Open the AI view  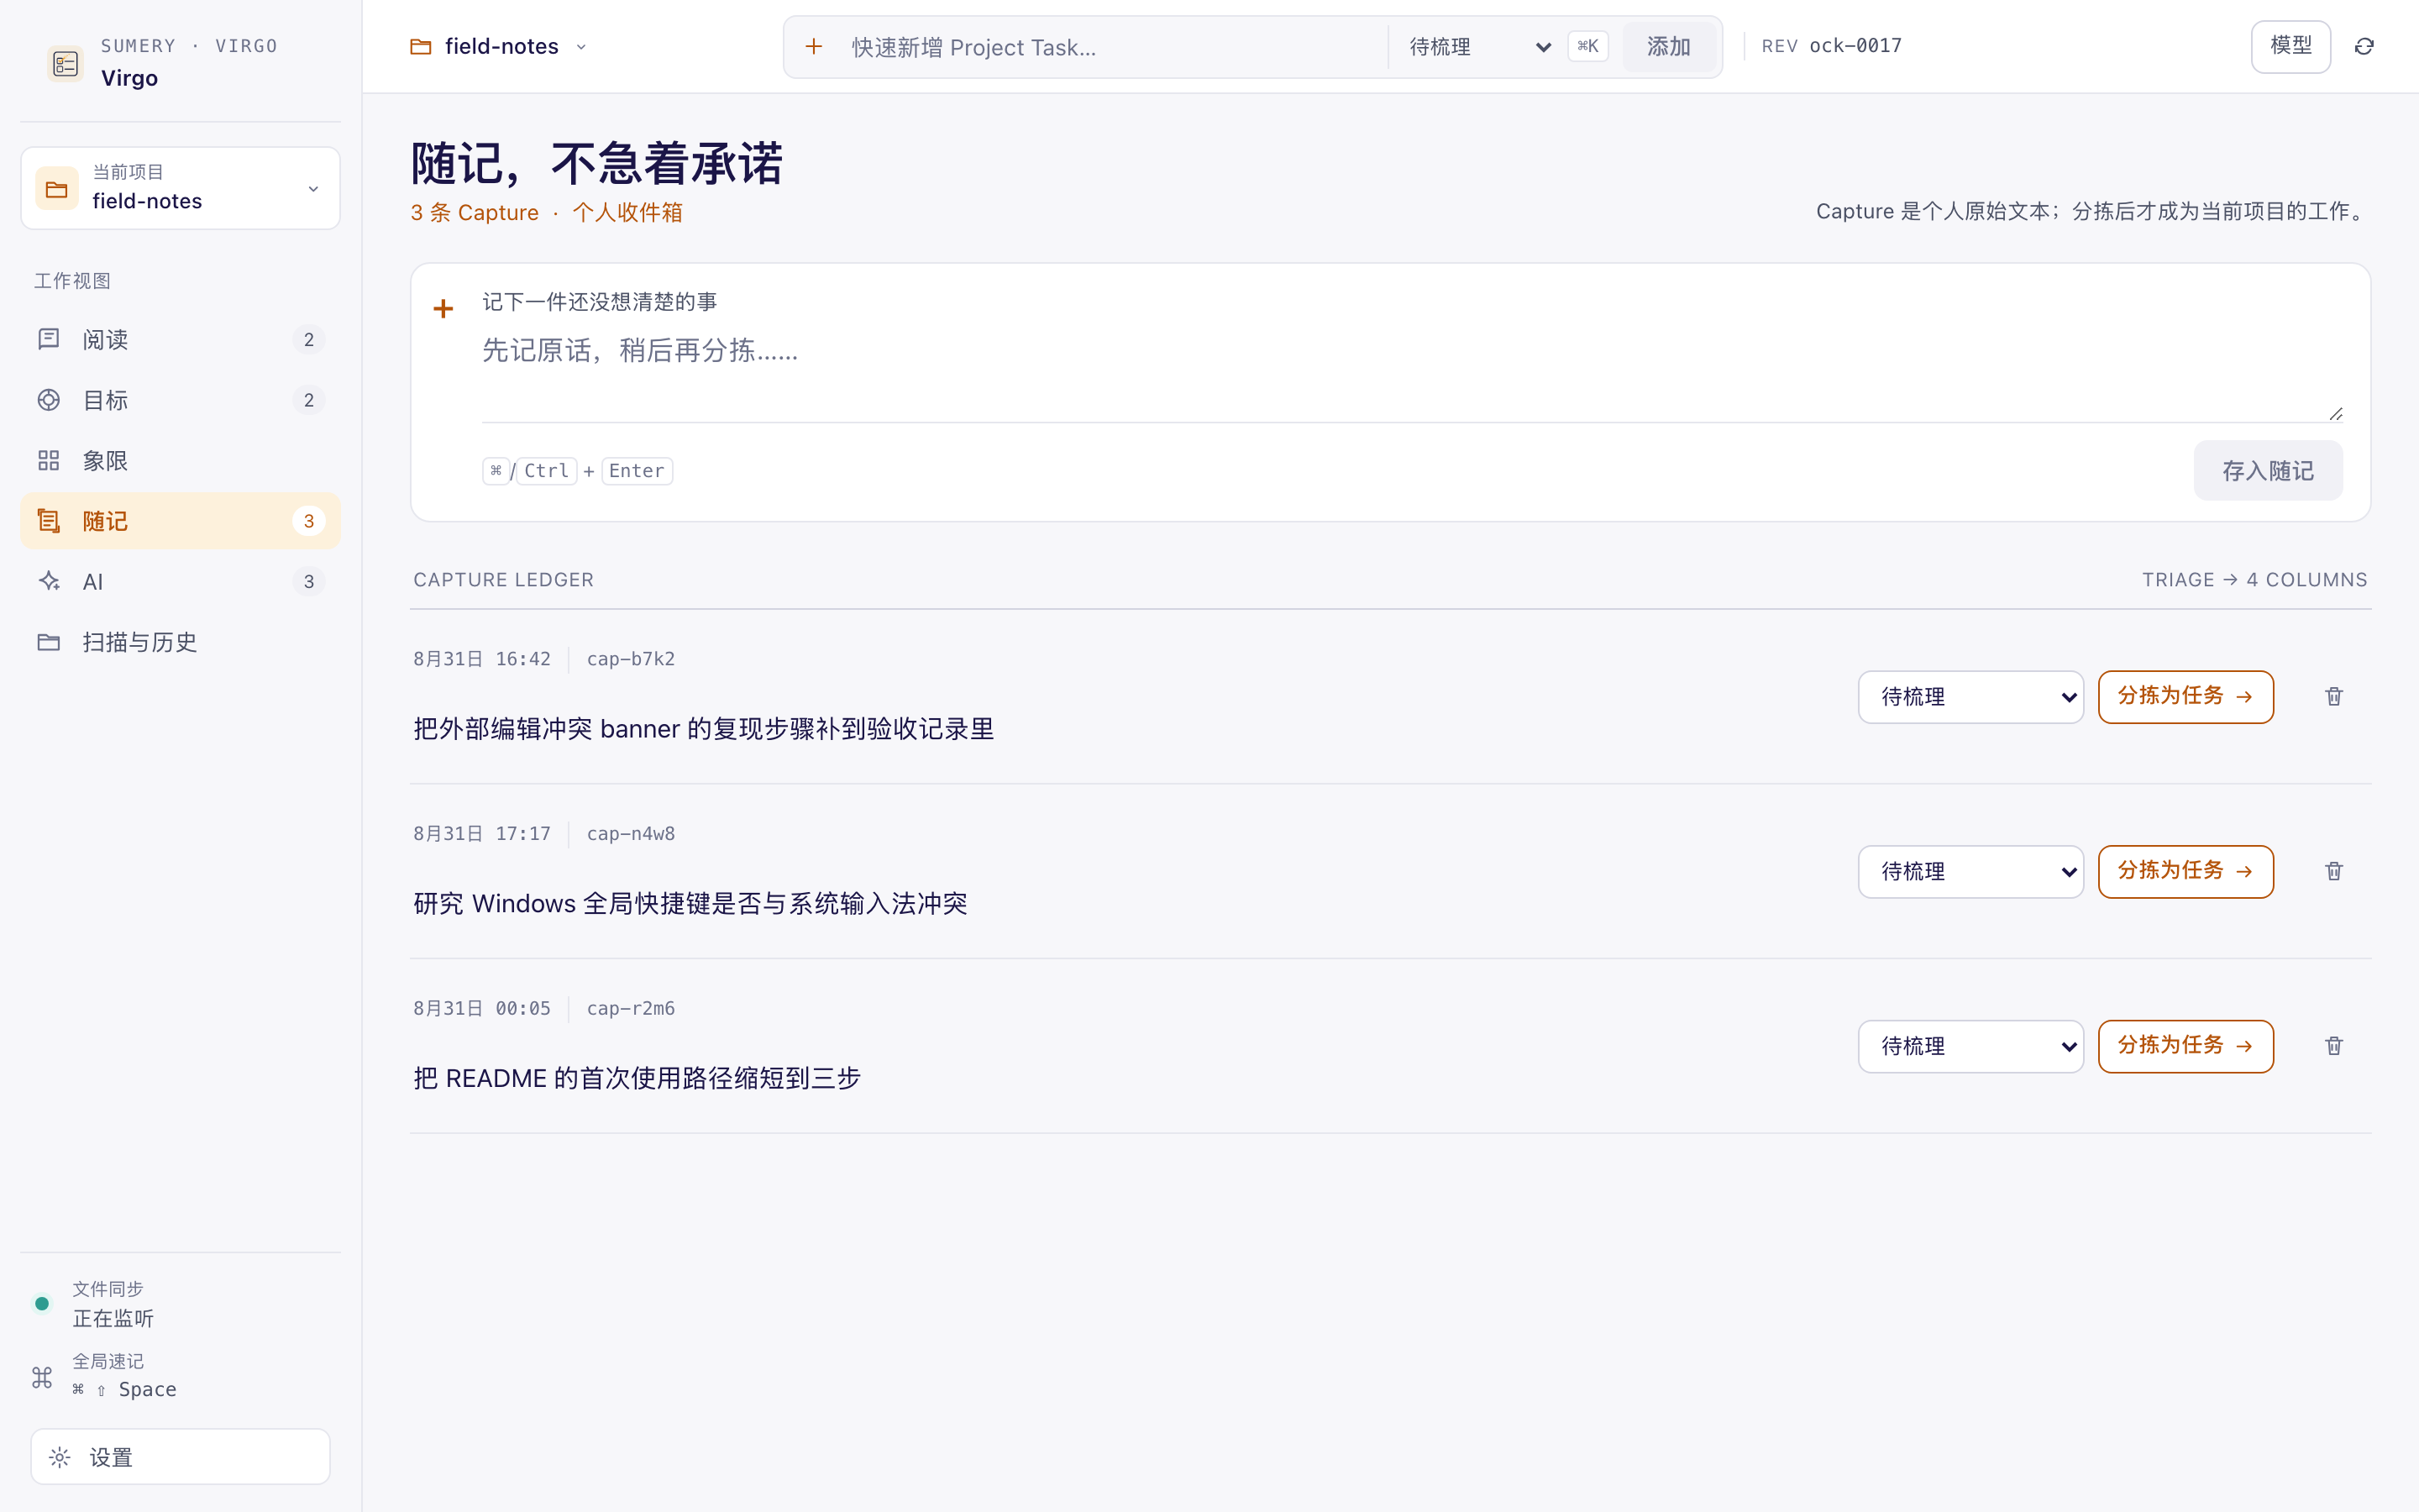(180, 581)
